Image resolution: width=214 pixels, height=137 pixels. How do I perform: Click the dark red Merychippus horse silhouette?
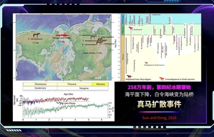129,76
